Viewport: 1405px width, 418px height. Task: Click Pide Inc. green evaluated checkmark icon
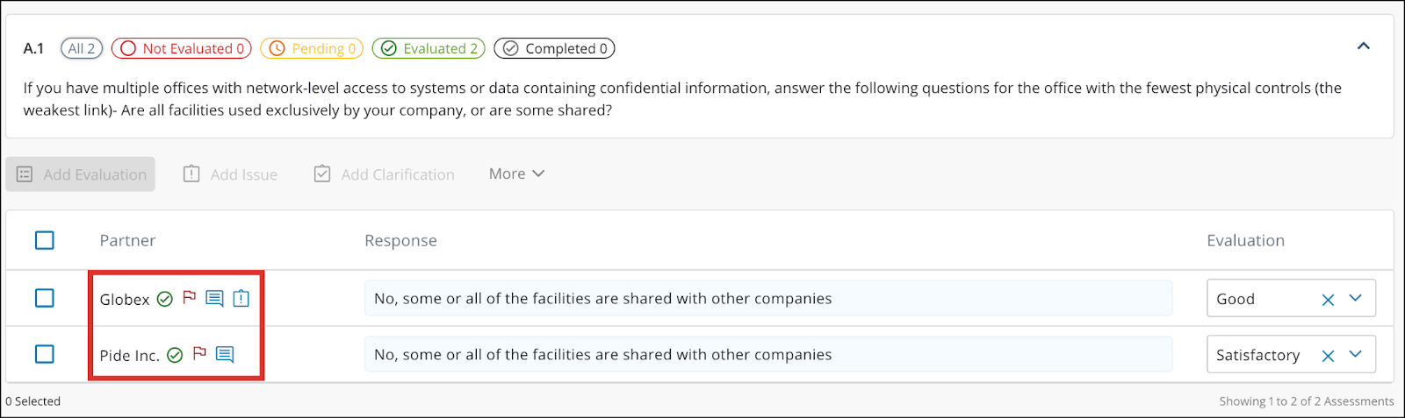click(175, 355)
